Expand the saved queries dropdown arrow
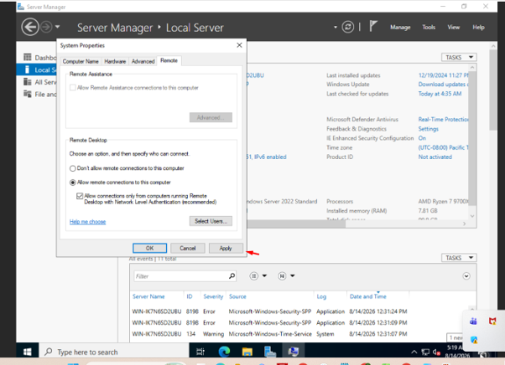The height and width of the screenshot is (365, 505). click(293, 275)
